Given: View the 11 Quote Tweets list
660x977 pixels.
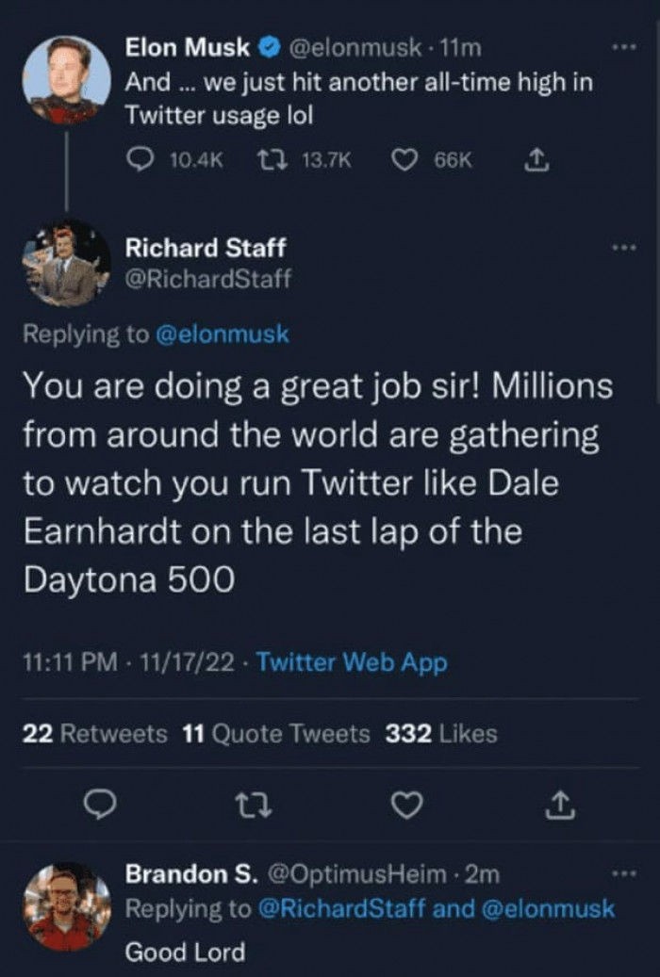Looking at the screenshot, I should click(x=276, y=734).
